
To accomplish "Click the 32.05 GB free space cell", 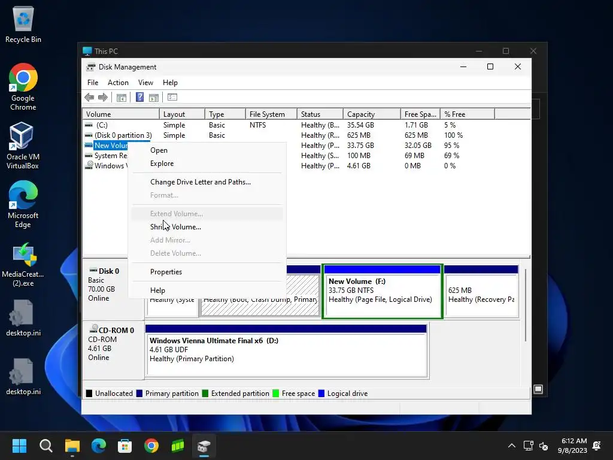I will point(418,146).
